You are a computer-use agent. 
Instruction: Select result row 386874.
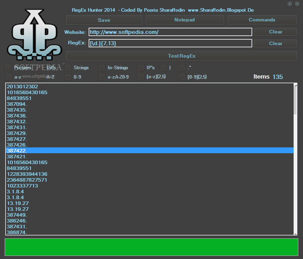150,232
